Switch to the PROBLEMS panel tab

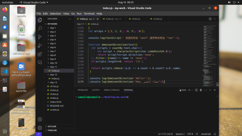(x=83, y=90)
